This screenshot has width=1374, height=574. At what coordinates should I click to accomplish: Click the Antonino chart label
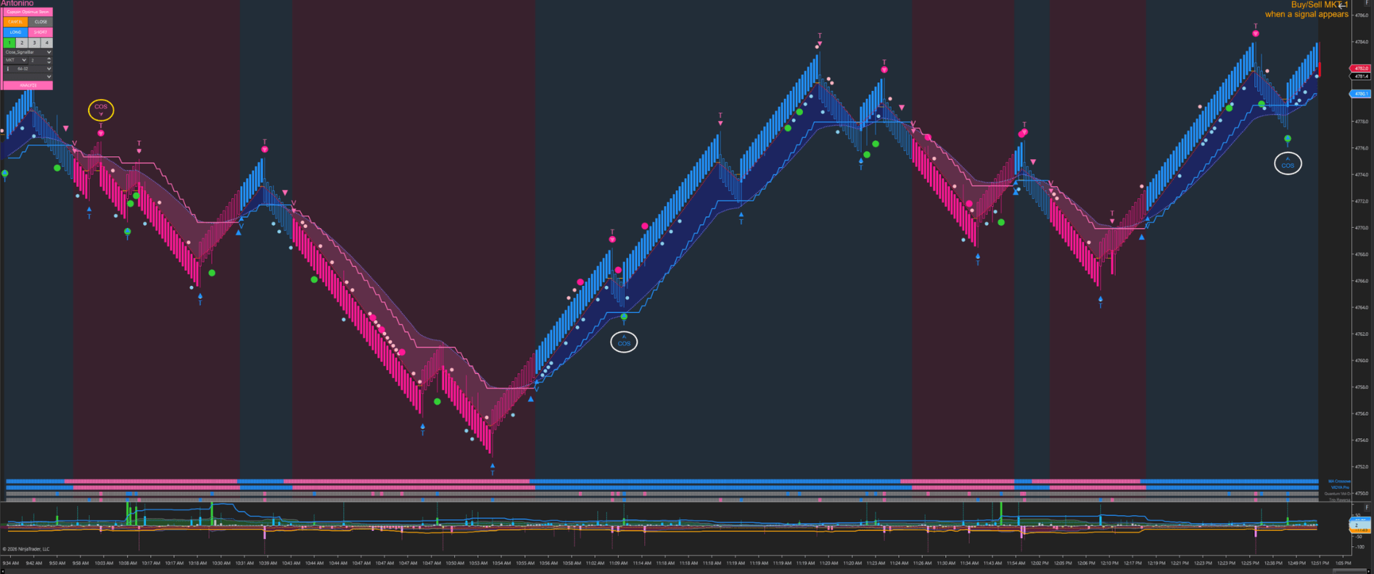point(18,4)
